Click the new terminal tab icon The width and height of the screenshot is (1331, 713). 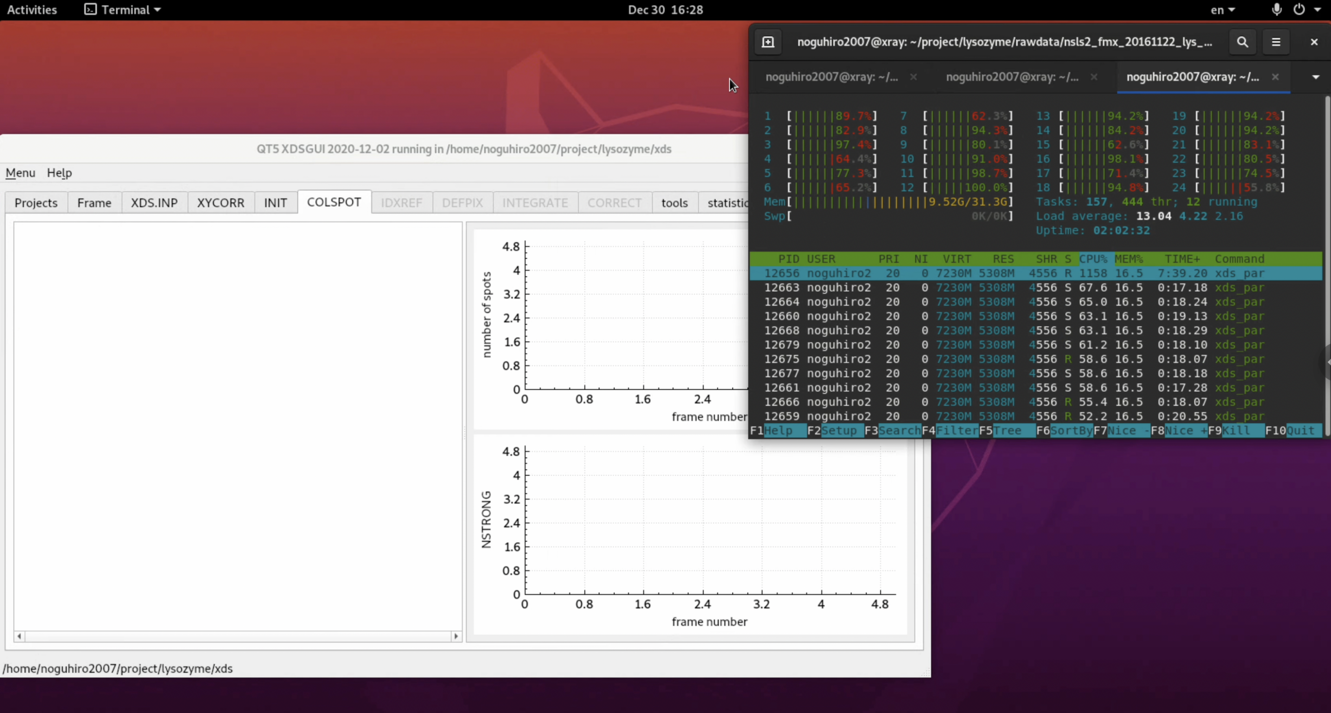pos(768,42)
